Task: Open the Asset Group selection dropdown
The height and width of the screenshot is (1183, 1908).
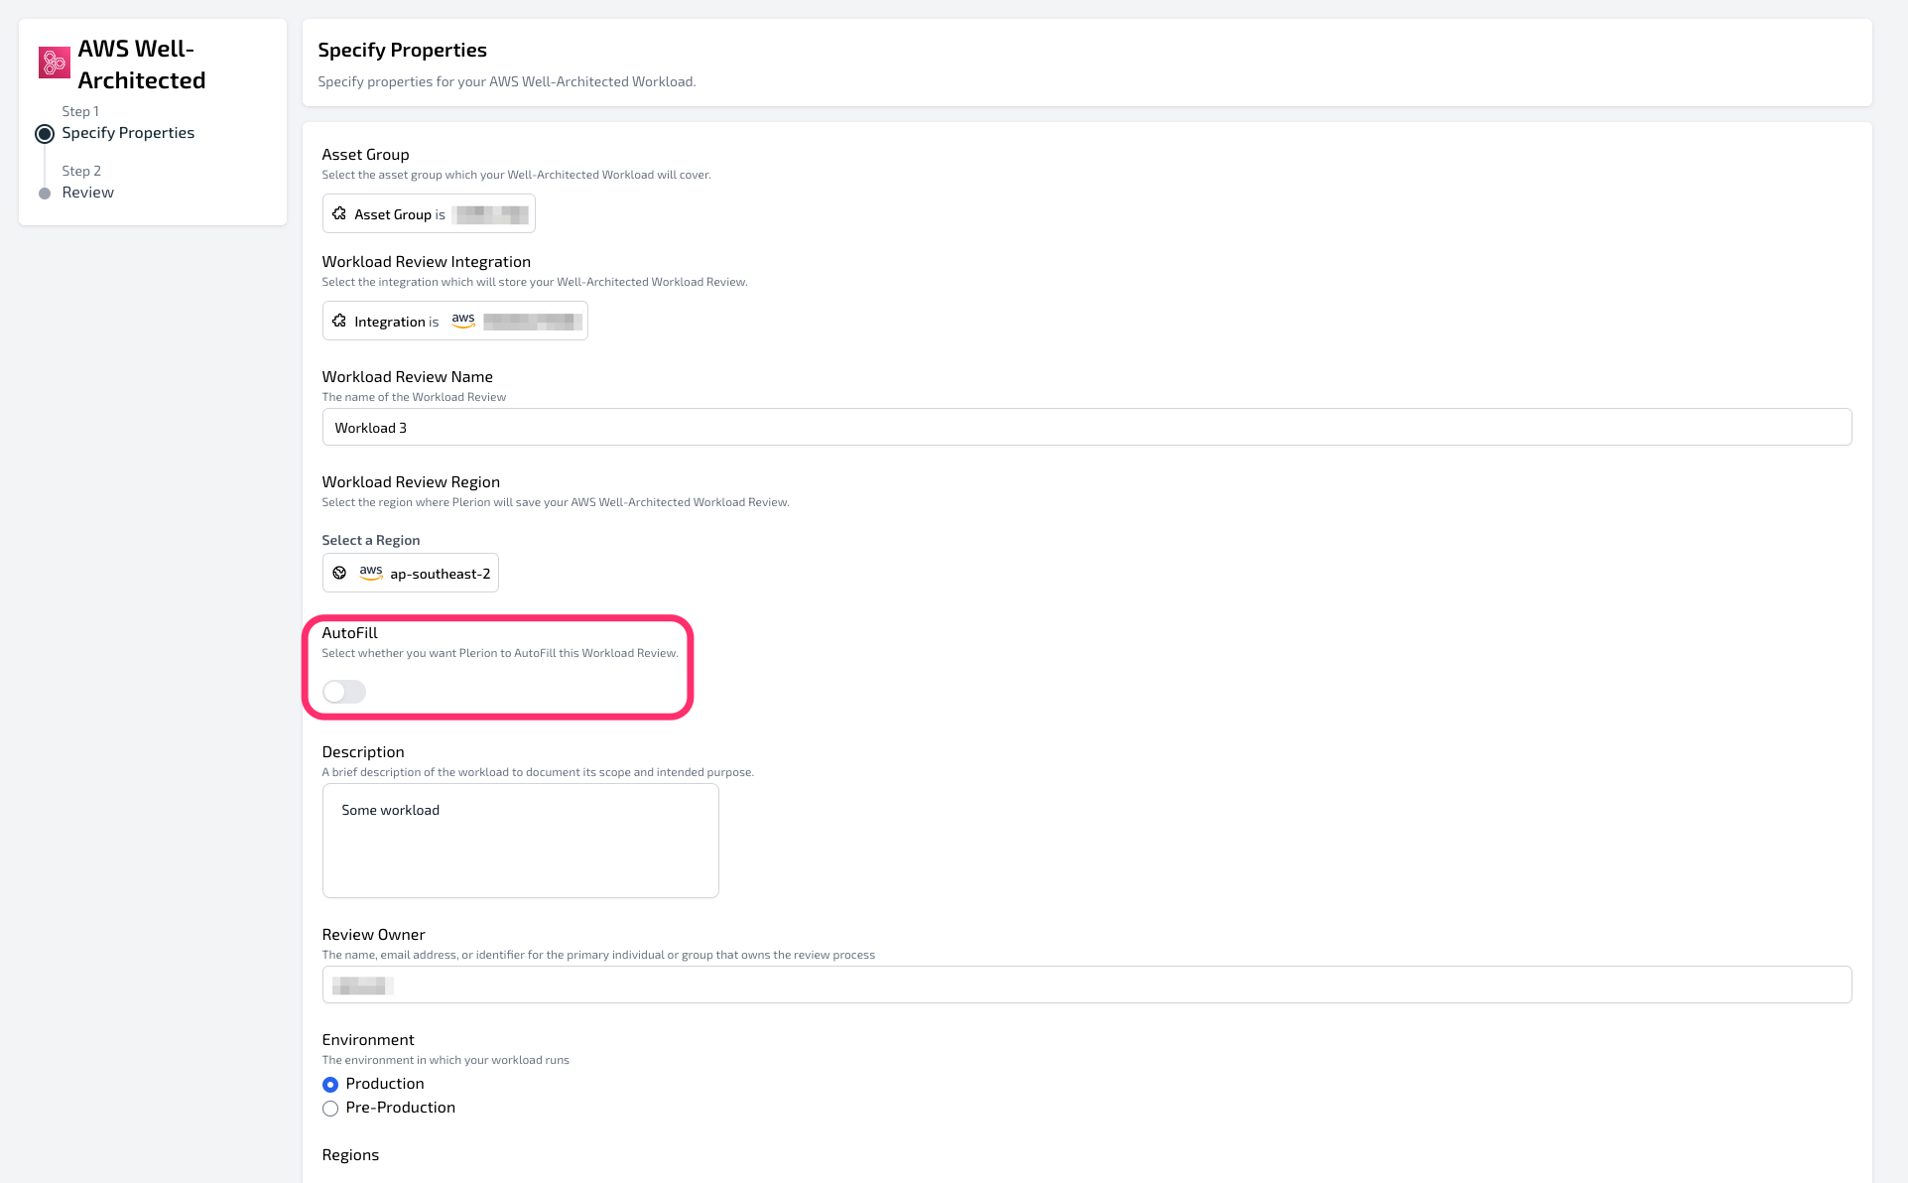Action: 429,213
